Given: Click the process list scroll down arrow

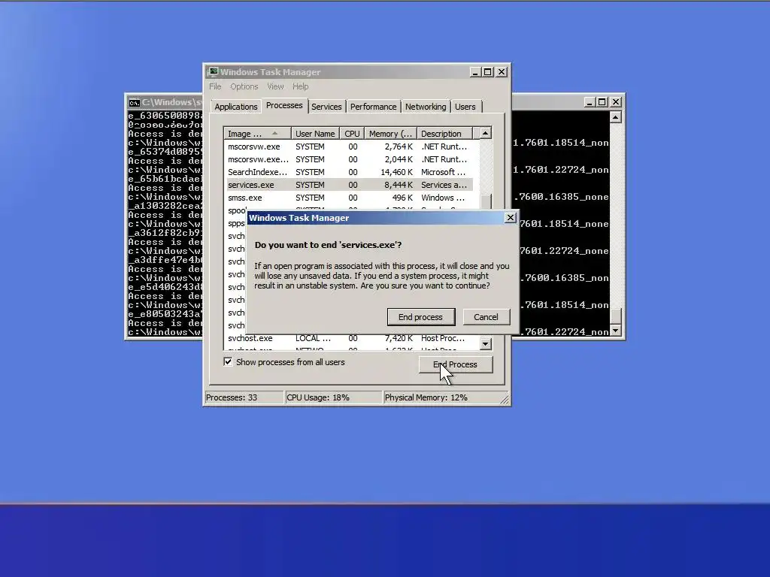Looking at the screenshot, I should pyautogui.click(x=485, y=343).
